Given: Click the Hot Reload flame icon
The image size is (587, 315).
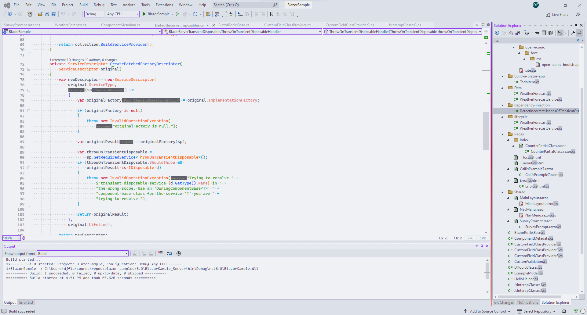Looking at the screenshot, I should pos(184,14).
